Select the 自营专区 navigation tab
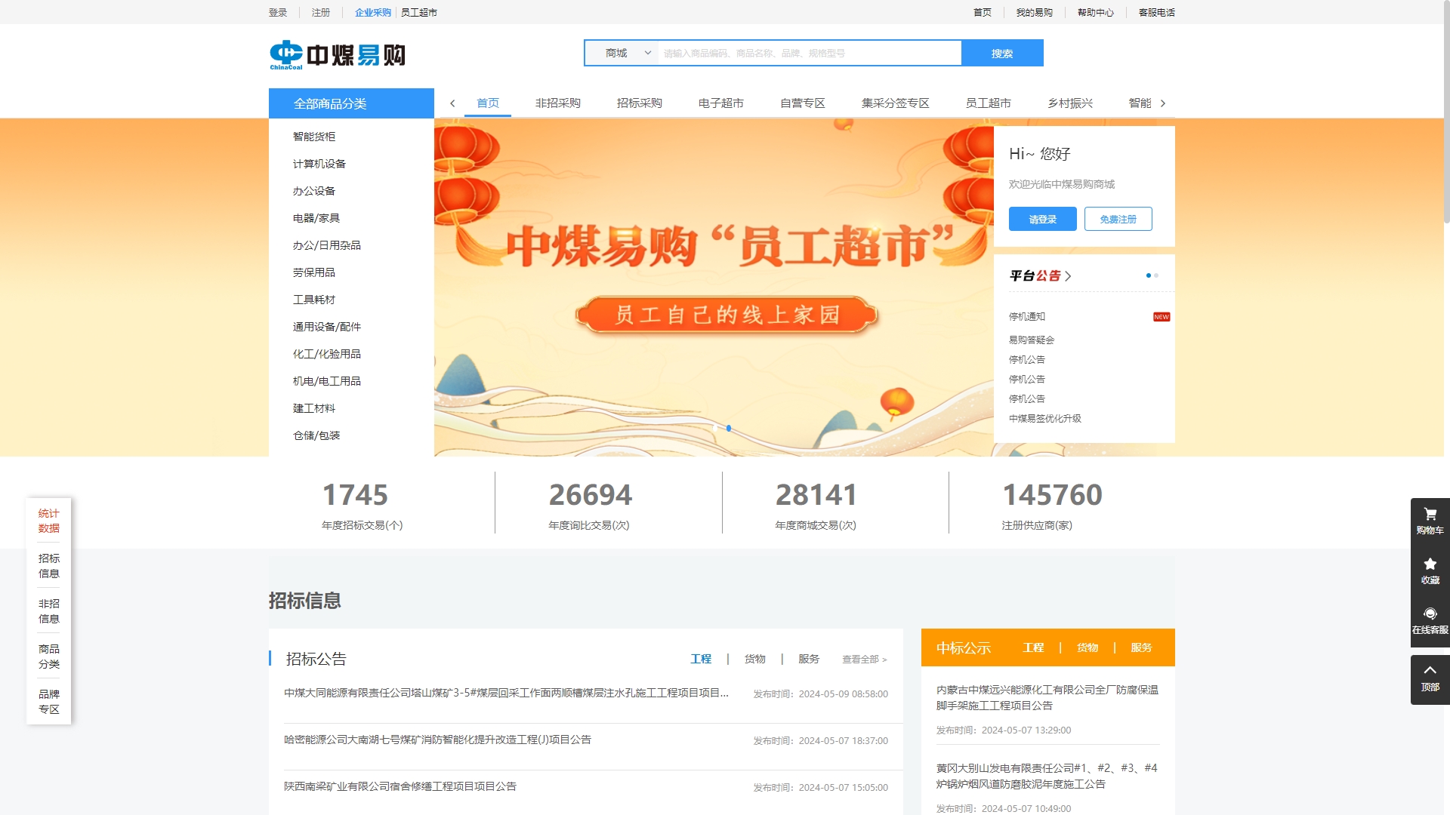 click(803, 103)
